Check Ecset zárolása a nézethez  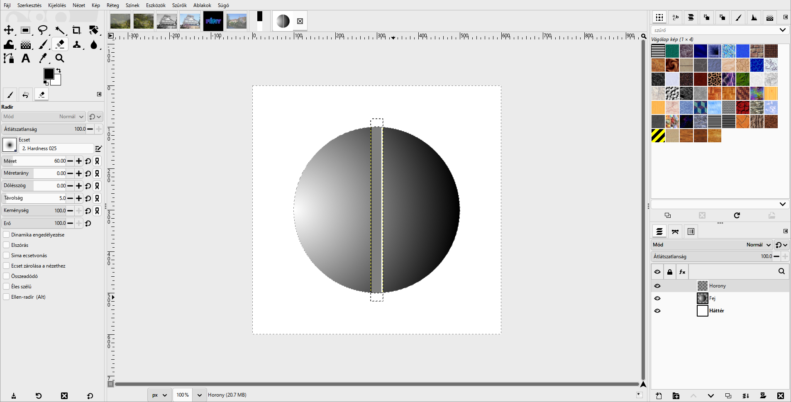[6, 266]
